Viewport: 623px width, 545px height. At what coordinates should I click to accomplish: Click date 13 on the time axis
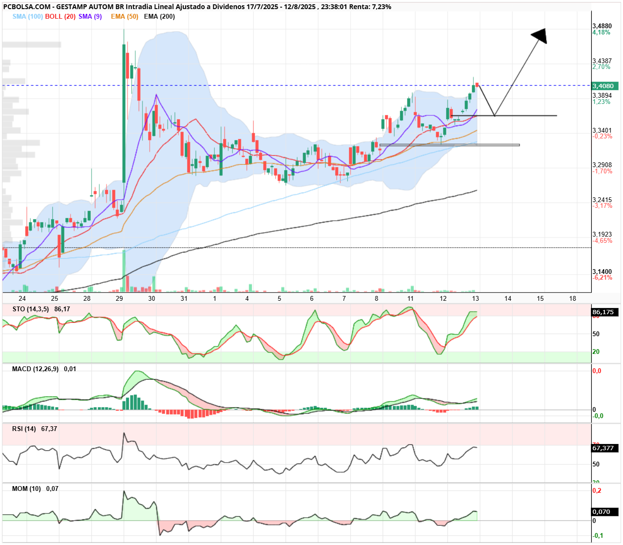(475, 298)
